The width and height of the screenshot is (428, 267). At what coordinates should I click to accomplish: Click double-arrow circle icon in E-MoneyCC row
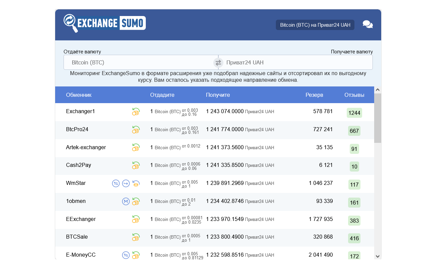(x=126, y=255)
